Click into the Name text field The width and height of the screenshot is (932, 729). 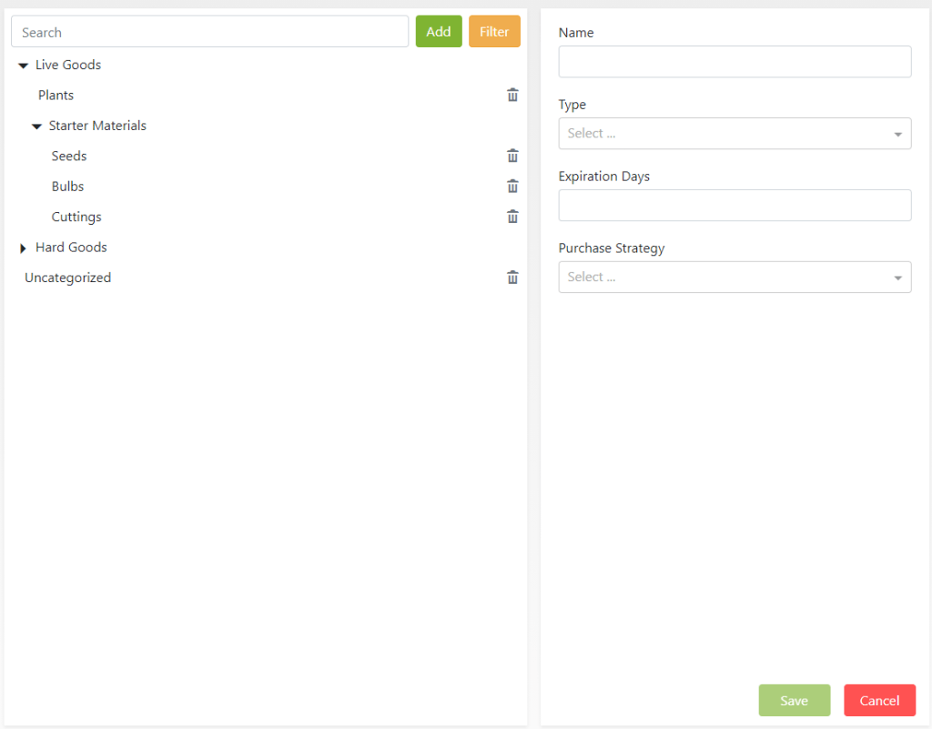(x=734, y=62)
